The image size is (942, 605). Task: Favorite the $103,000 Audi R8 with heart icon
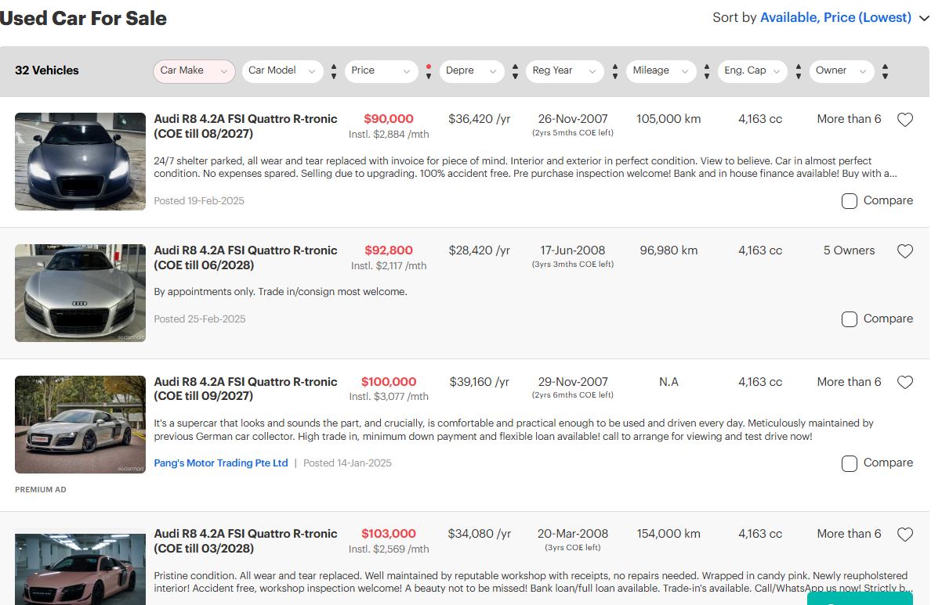pos(905,535)
